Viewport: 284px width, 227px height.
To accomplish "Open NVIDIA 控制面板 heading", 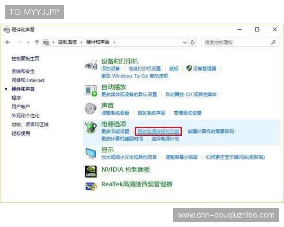I will coord(125,170).
